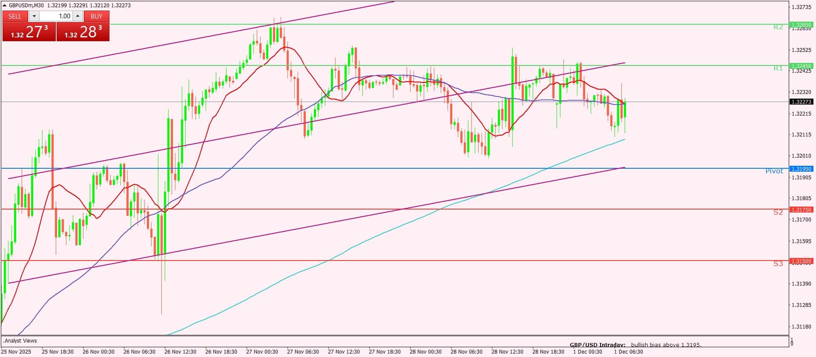Click the green R2 text label

[778, 27]
